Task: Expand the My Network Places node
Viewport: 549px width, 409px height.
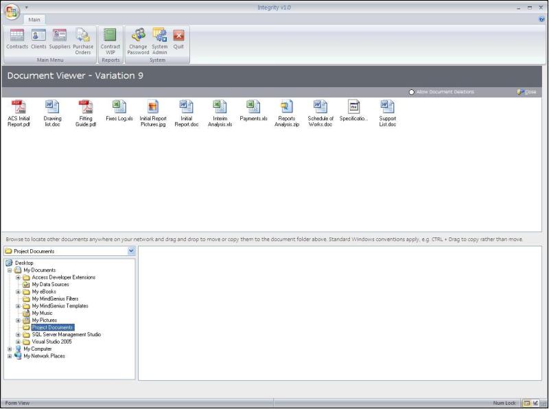Action: pyautogui.click(x=10, y=356)
